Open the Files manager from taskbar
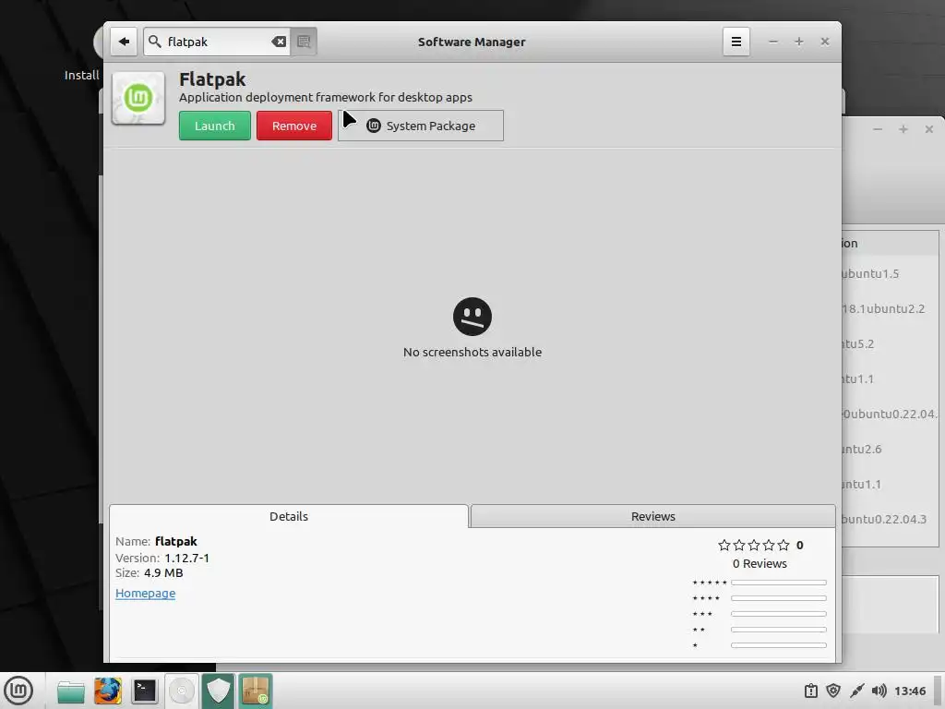Image resolution: width=945 pixels, height=709 pixels. pos(70,691)
